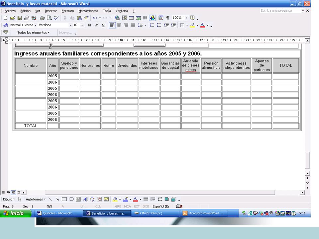Open the Dibujo drawing menu

[x=9, y=199]
